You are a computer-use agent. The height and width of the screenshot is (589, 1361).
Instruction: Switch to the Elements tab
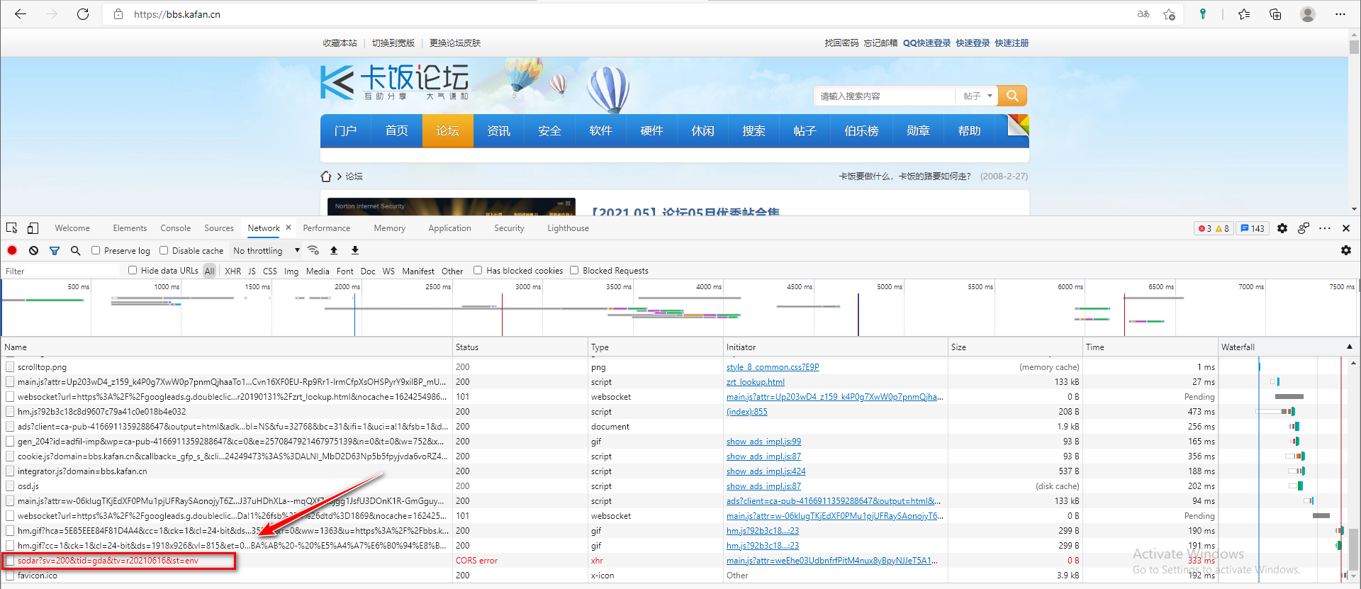[130, 228]
